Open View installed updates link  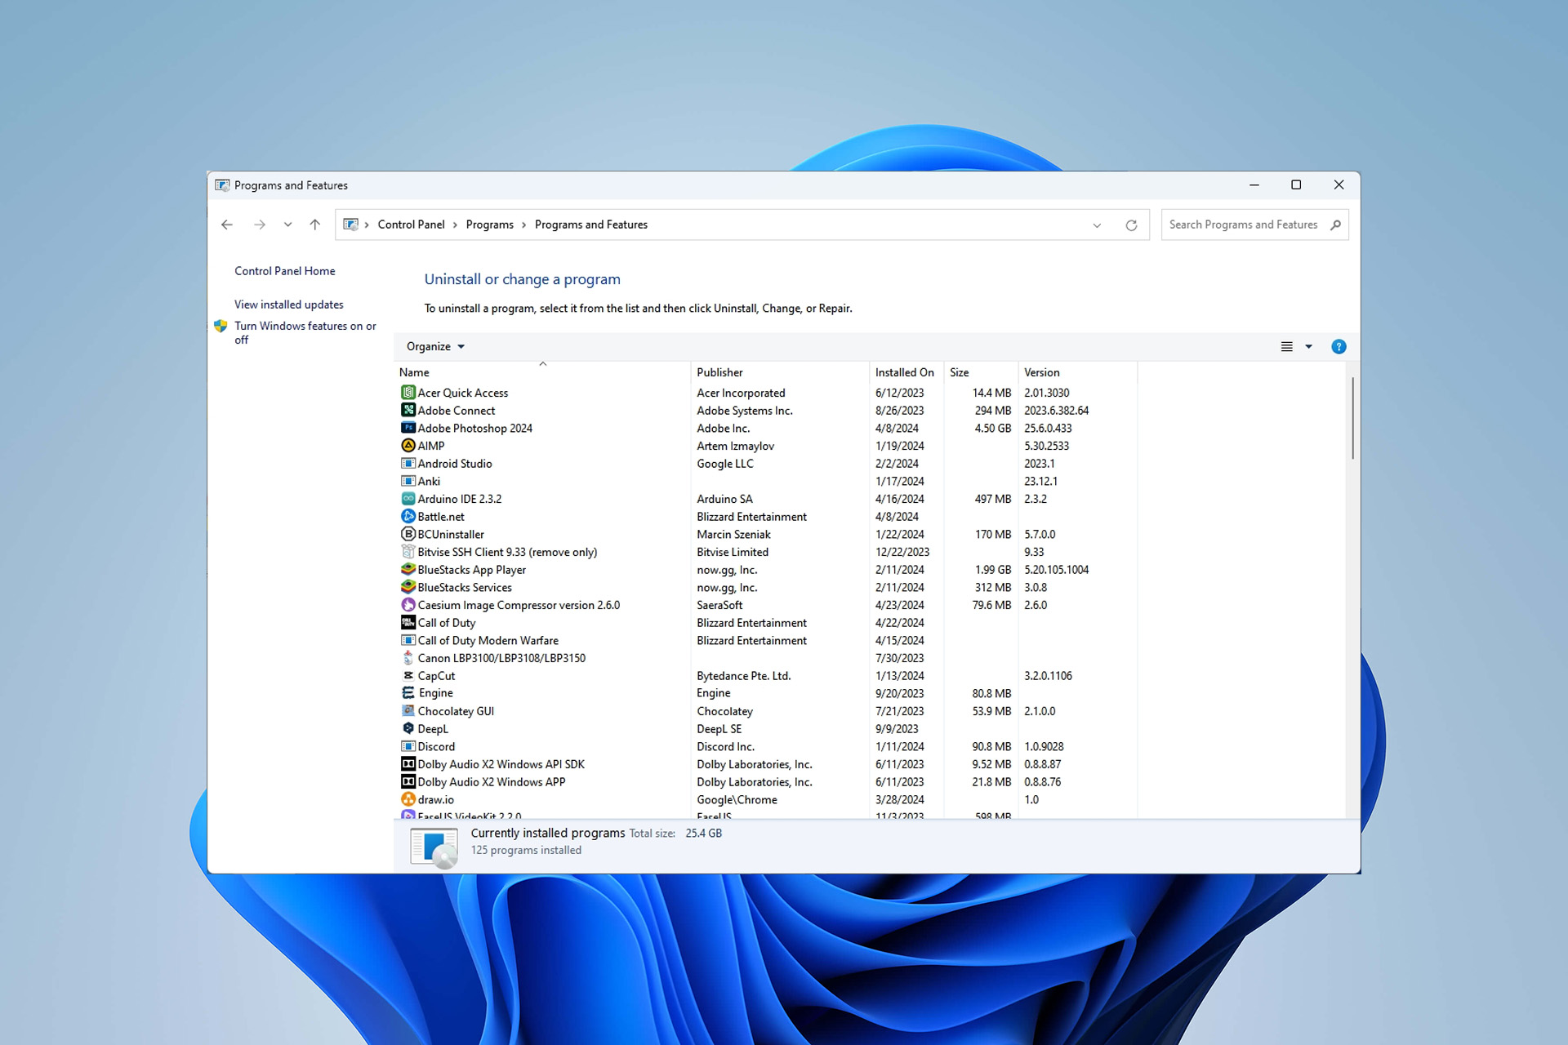[x=289, y=305]
